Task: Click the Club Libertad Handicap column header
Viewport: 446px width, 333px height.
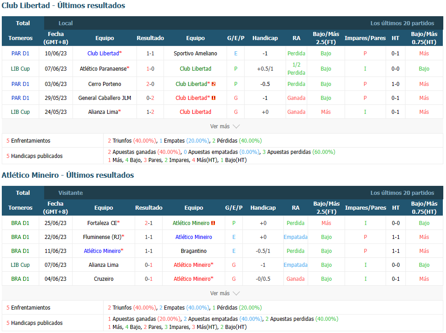Action: click(x=265, y=38)
